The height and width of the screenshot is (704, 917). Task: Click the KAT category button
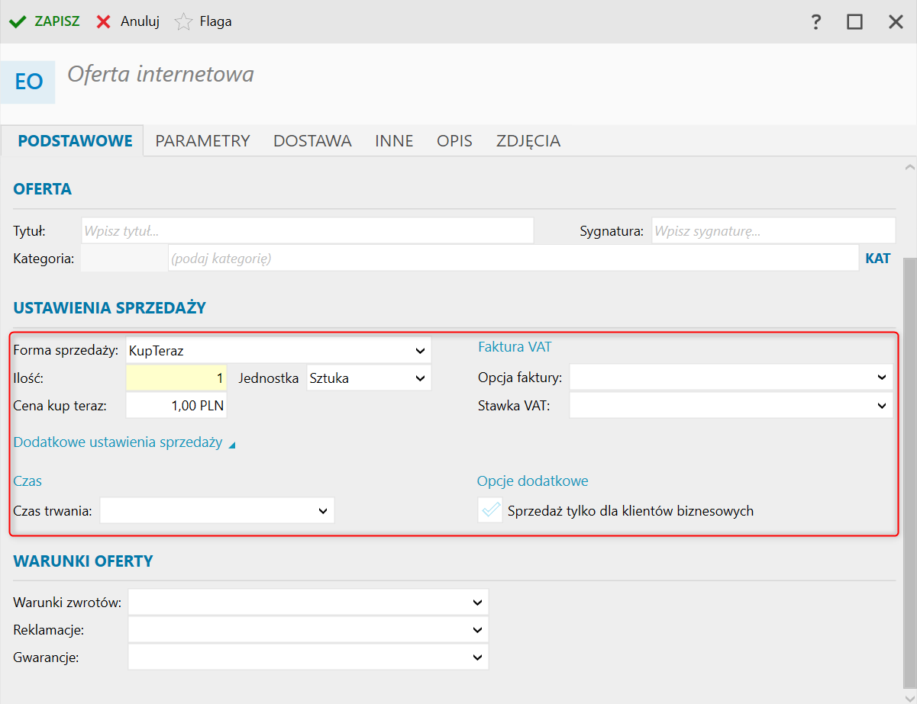(877, 259)
